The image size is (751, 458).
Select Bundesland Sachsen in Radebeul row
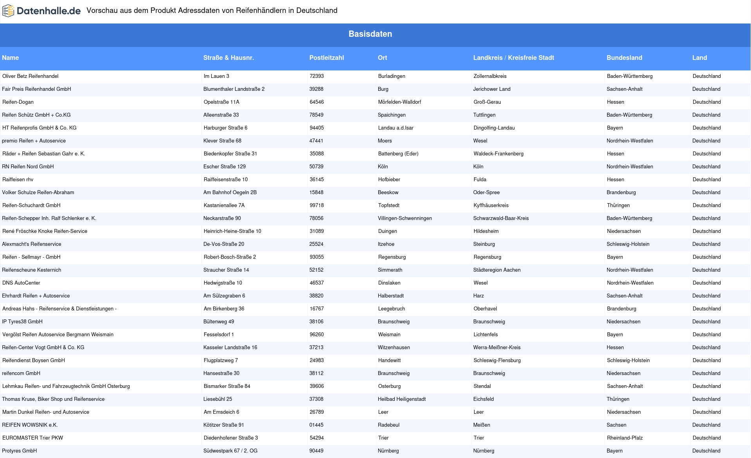tap(616, 425)
